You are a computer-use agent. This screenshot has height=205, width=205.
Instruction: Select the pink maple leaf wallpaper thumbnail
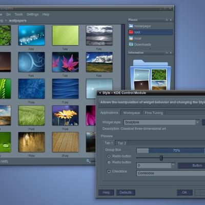coord(66,62)
